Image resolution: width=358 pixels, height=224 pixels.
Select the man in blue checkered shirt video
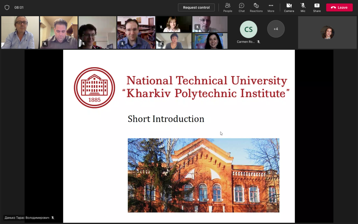(x=136, y=32)
